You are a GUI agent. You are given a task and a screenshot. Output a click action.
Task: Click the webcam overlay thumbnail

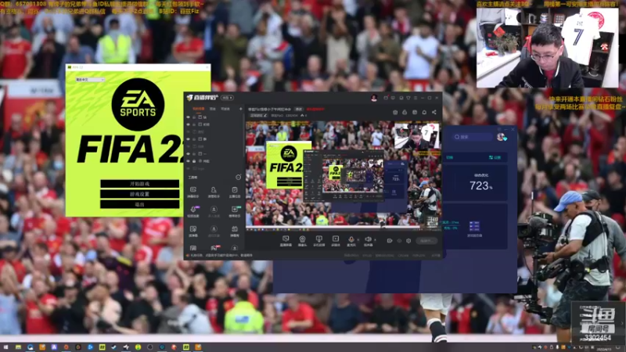click(547, 47)
